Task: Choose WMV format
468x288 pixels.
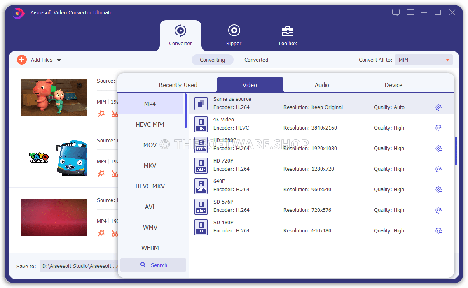Action: (x=150, y=227)
